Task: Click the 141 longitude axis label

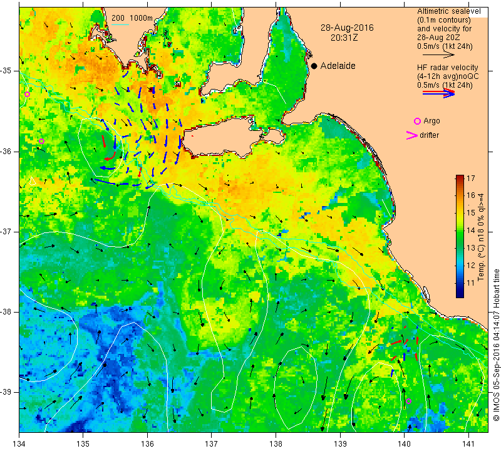Action: tap(468, 443)
